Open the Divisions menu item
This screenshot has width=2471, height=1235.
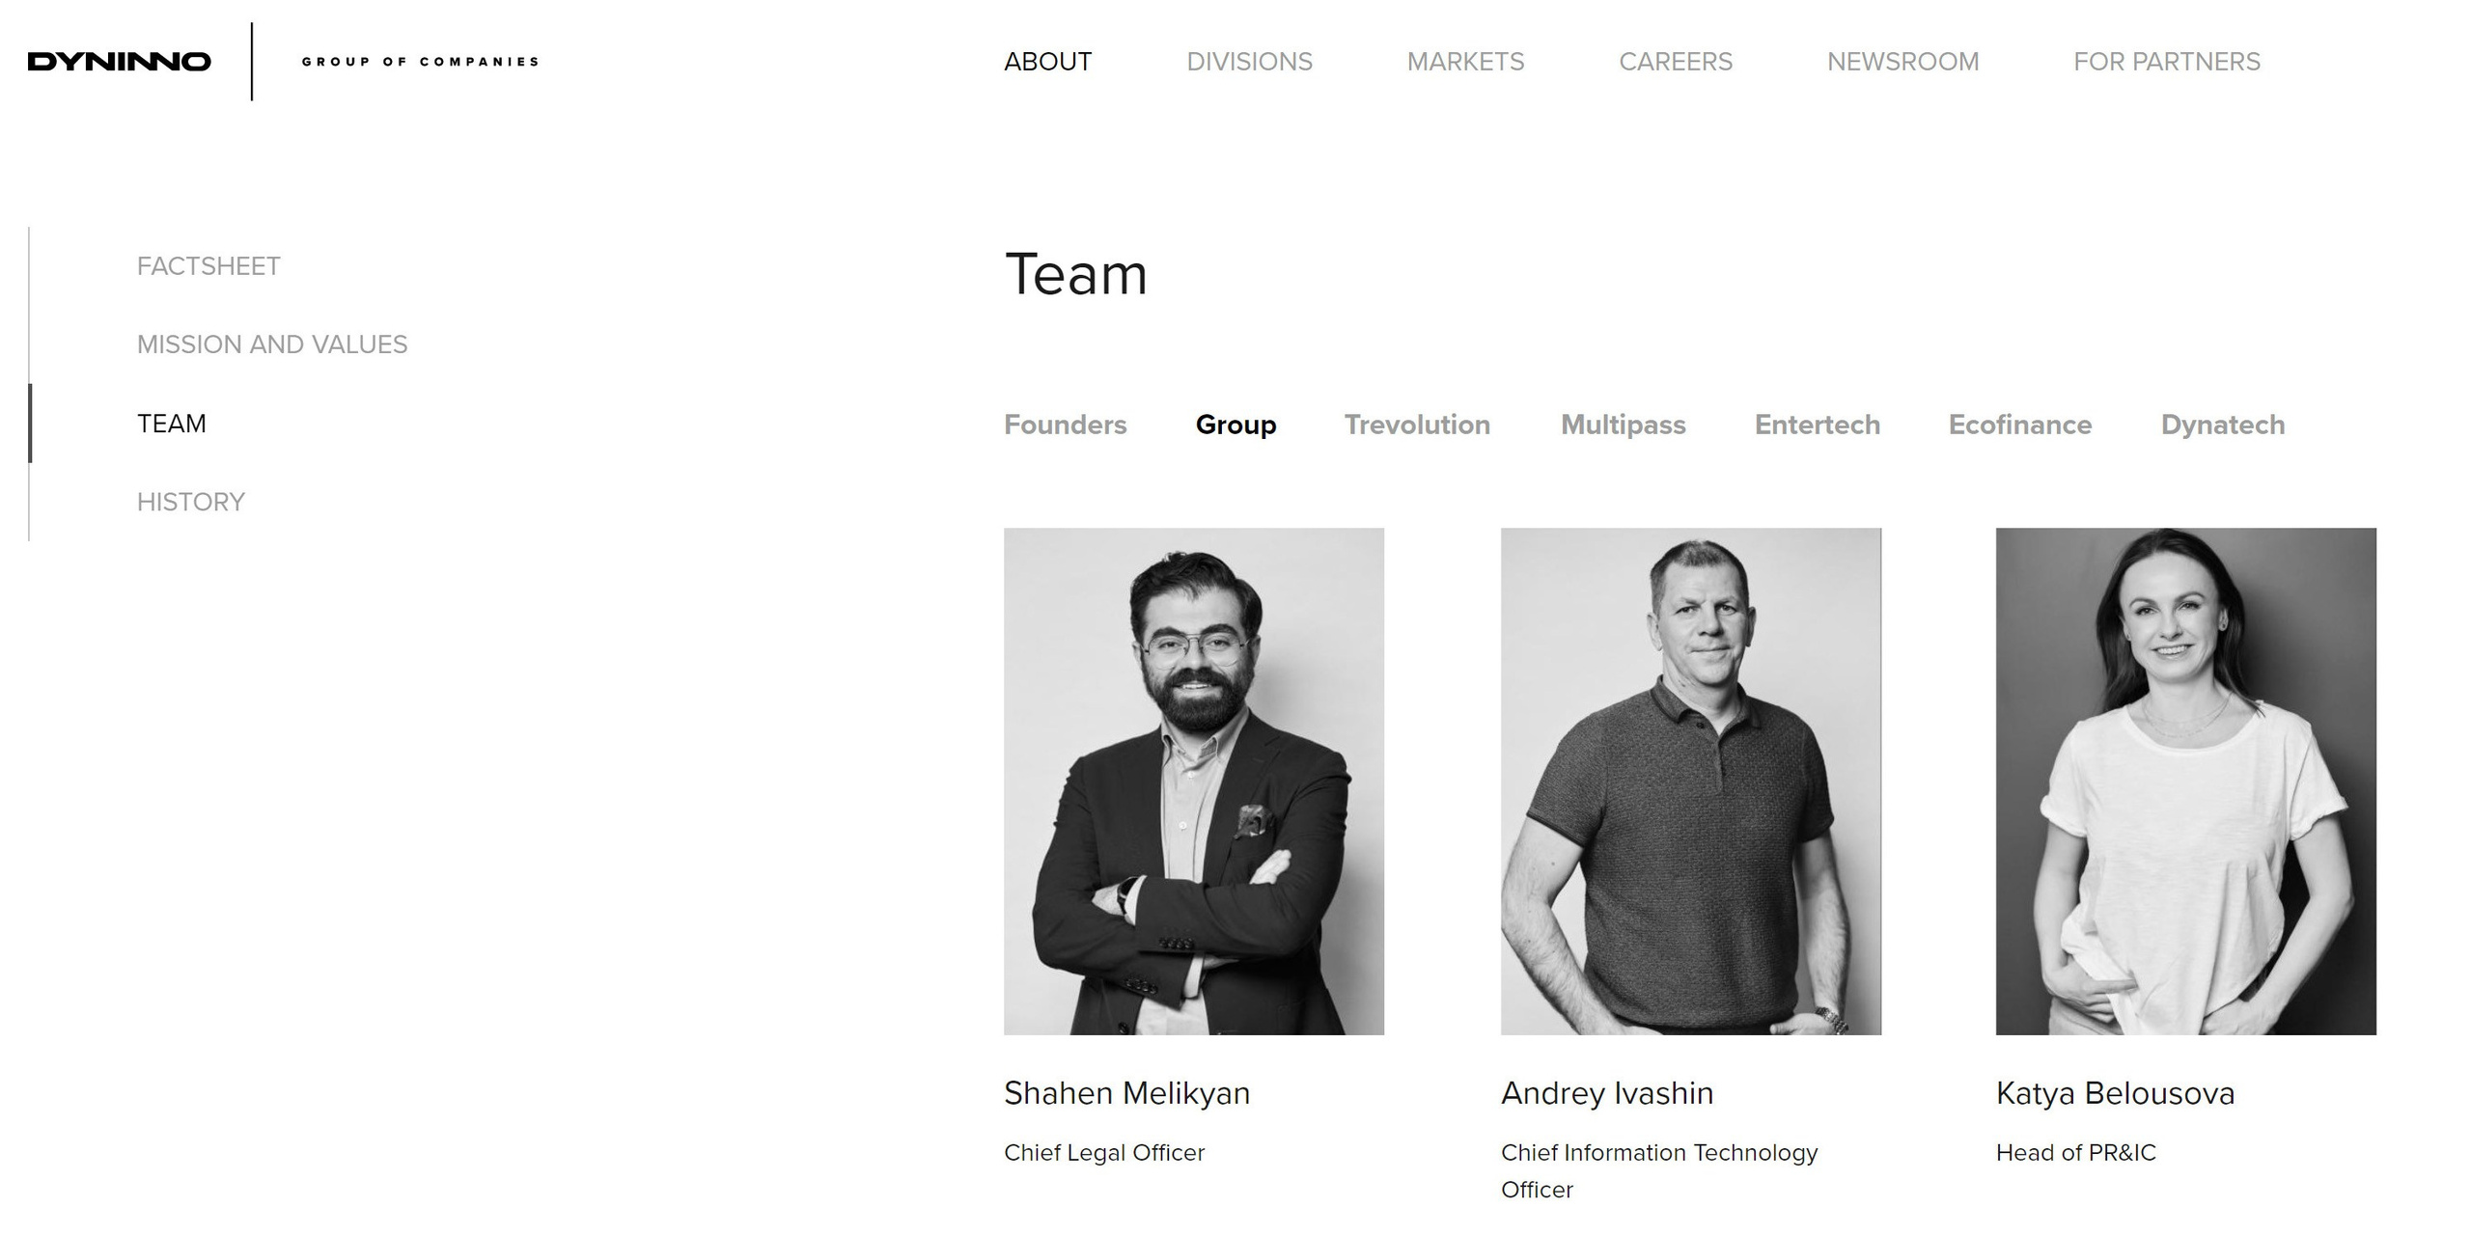tap(1249, 62)
